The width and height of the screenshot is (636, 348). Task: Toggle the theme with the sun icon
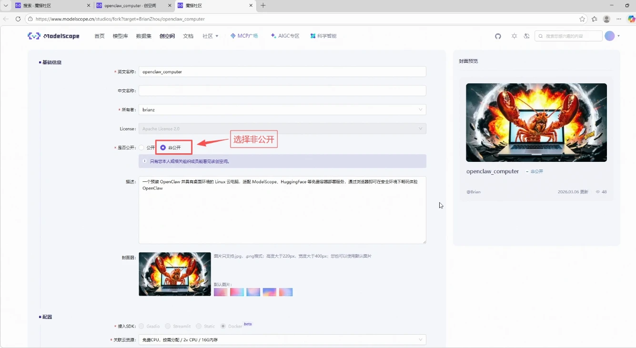[514, 36]
